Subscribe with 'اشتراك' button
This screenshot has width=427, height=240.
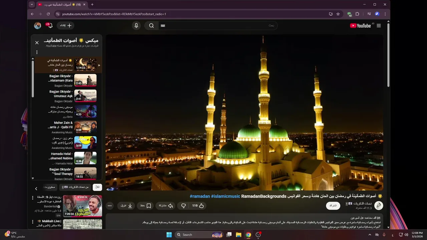coord(333,205)
